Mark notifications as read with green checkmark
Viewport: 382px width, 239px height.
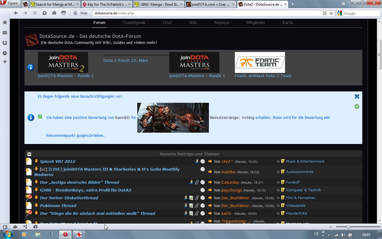pyautogui.click(x=357, y=107)
